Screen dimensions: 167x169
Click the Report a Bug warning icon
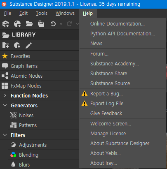[85, 94]
